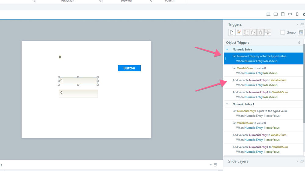
Task: Click the Slide Layers panel title
Action: pyautogui.click(x=238, y=161)
